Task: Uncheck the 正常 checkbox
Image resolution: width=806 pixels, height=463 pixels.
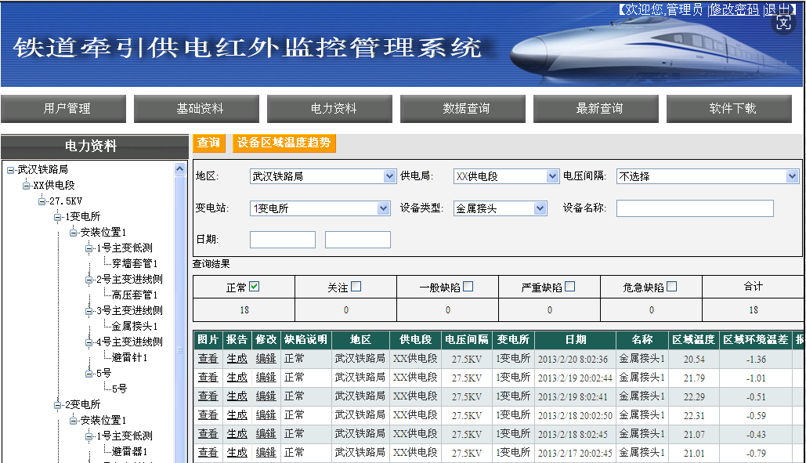Action: coord(254,287)
